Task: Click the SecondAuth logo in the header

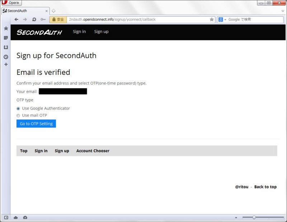Action: pyautogui.click(x=39, y=32)
